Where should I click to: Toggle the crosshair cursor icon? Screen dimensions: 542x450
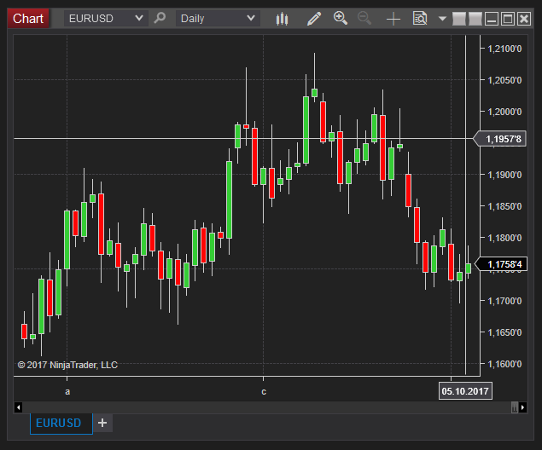(393, 19)
